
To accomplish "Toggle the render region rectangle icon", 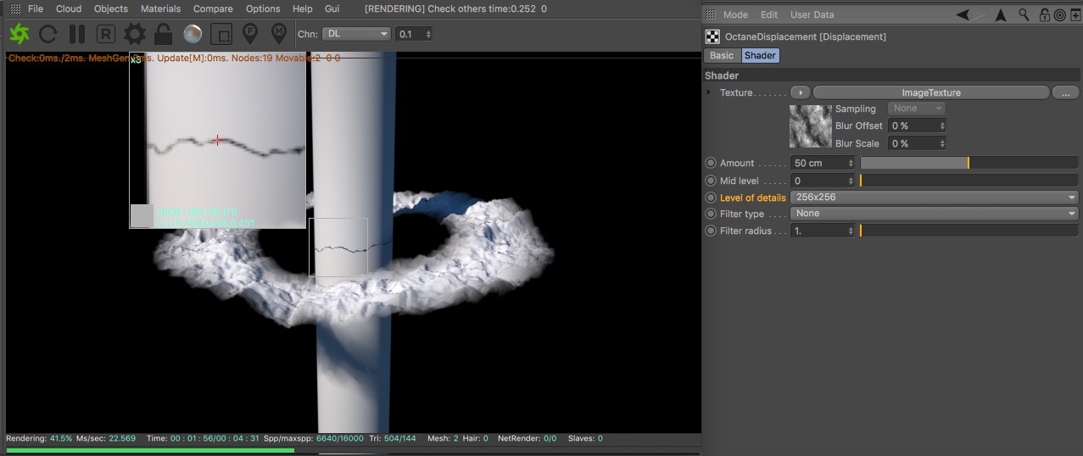I will coord(221,34).
